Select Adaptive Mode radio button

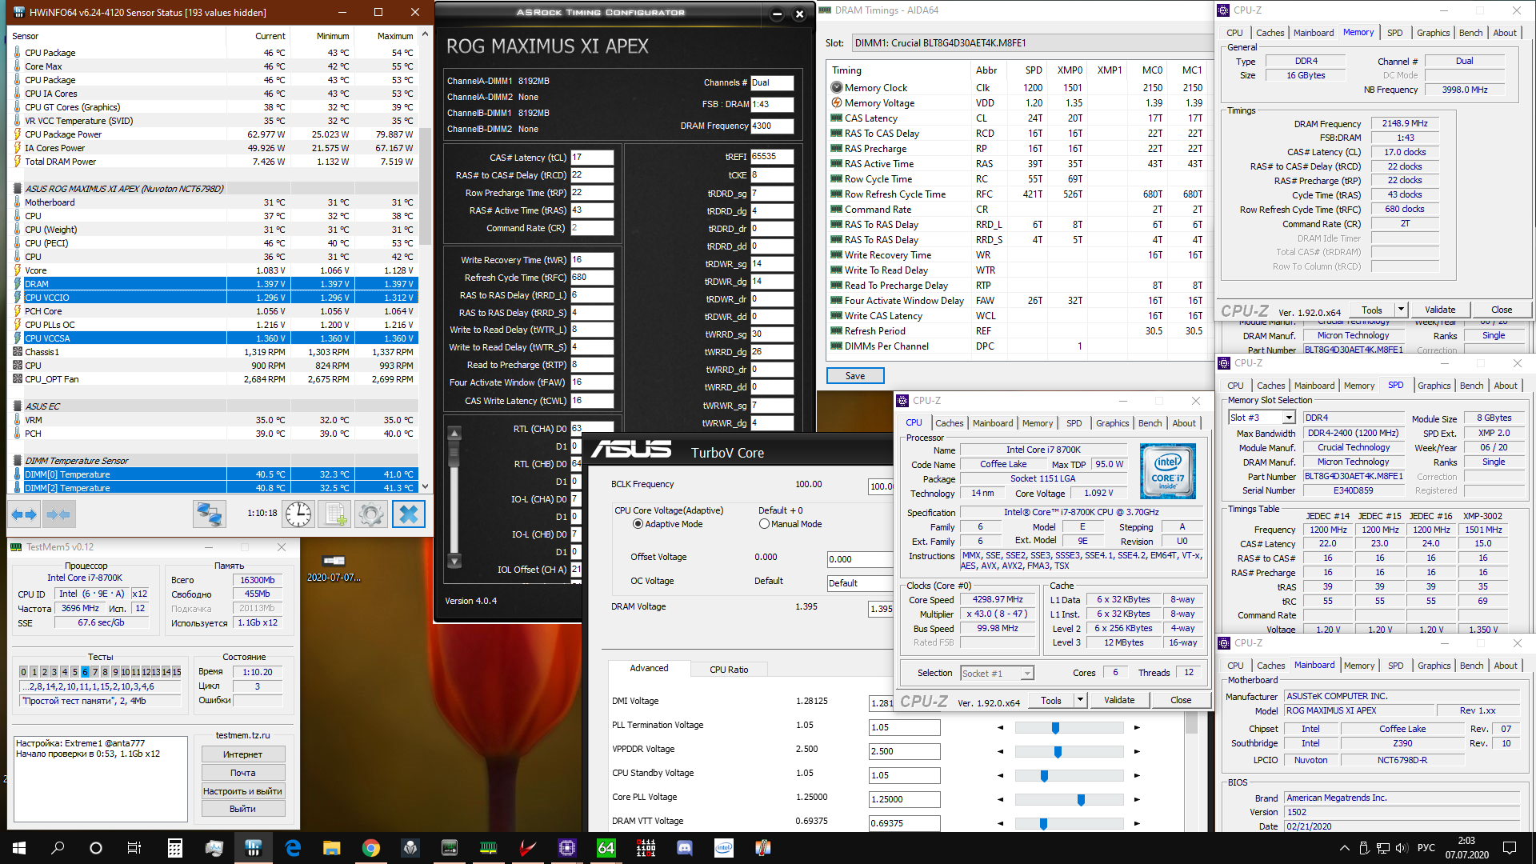(x=638, y=524)
